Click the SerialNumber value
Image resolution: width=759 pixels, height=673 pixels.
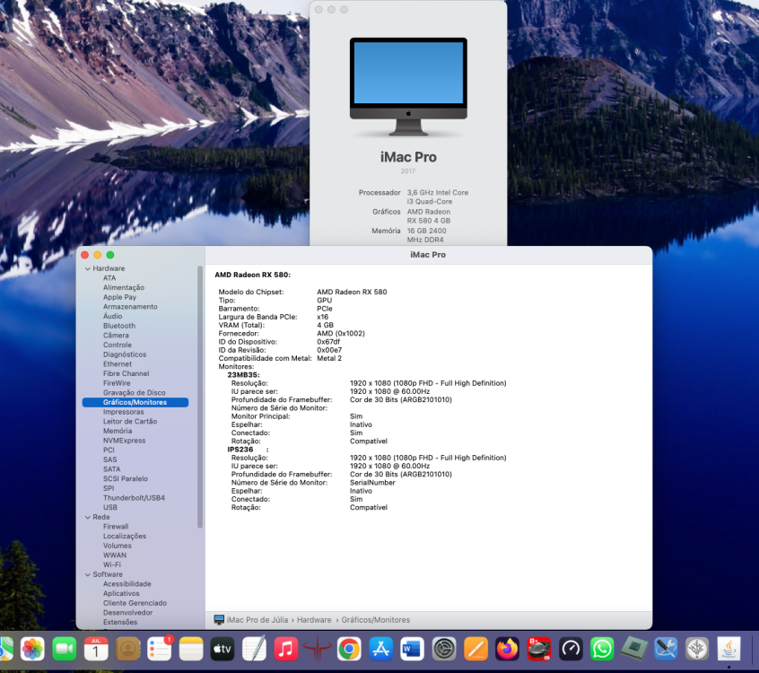[x=372, y=483]
